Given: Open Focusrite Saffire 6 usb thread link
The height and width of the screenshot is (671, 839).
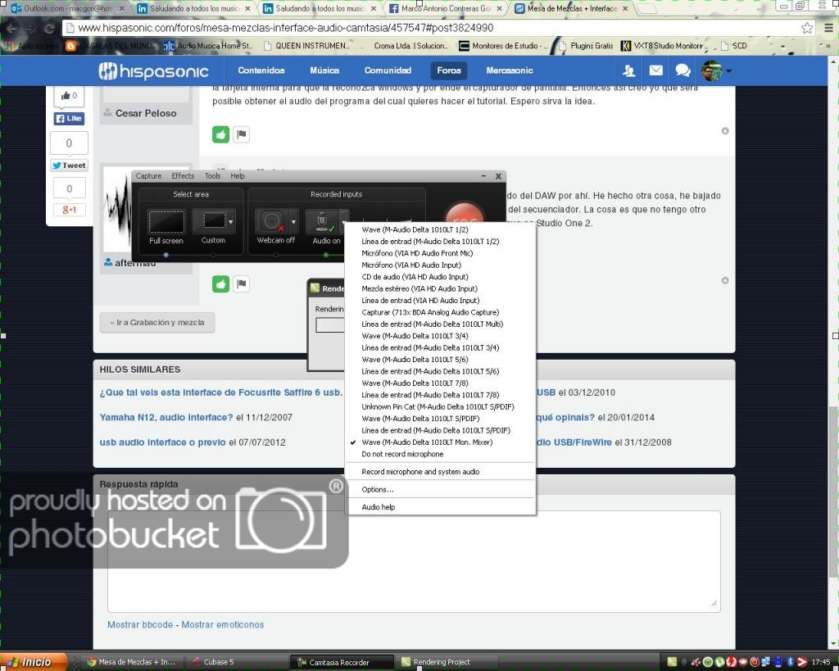Looking at the screenshot, I should point(221,392).
